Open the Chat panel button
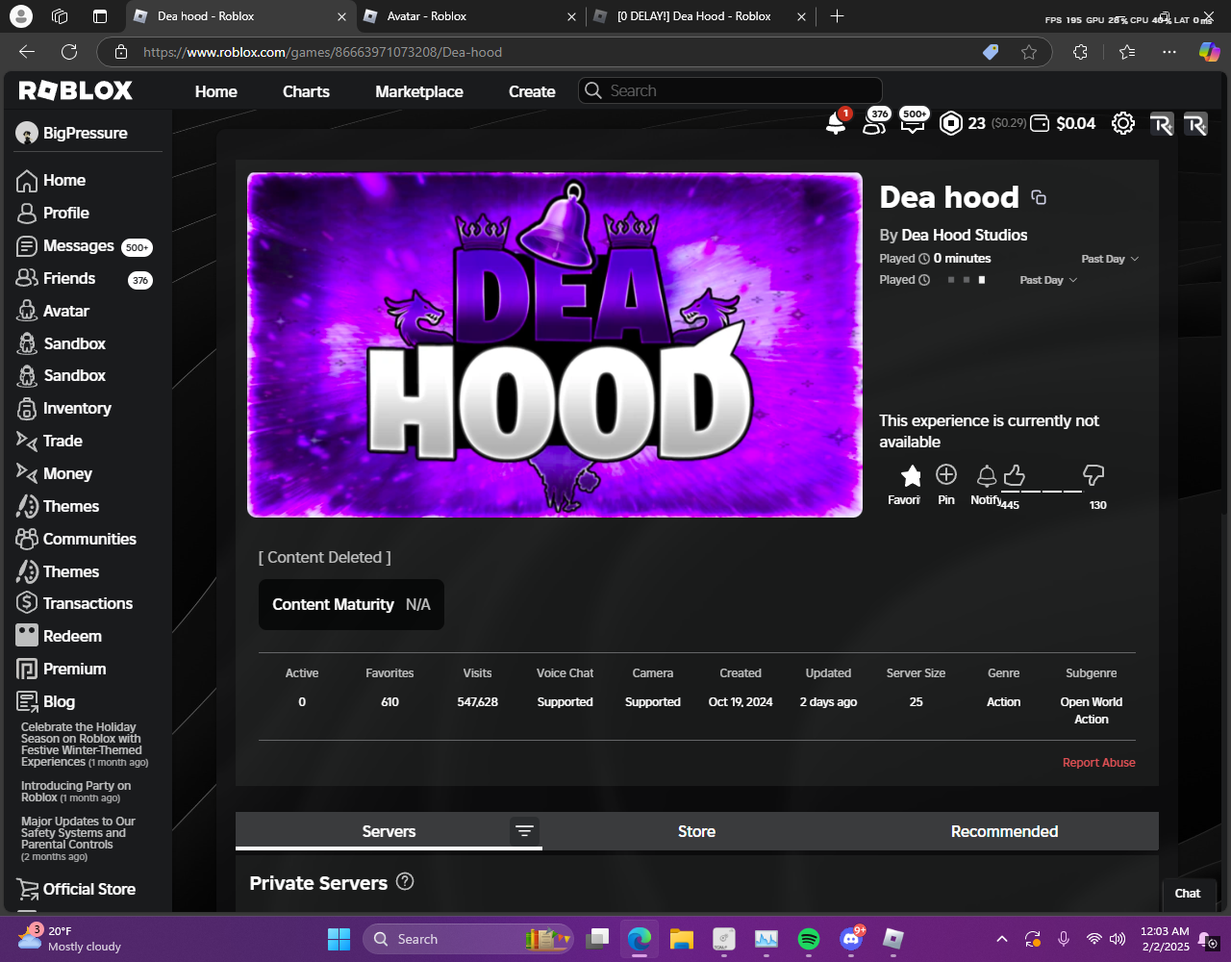This screenshot has width=1231, height=962. click(x=1188, y=893)
